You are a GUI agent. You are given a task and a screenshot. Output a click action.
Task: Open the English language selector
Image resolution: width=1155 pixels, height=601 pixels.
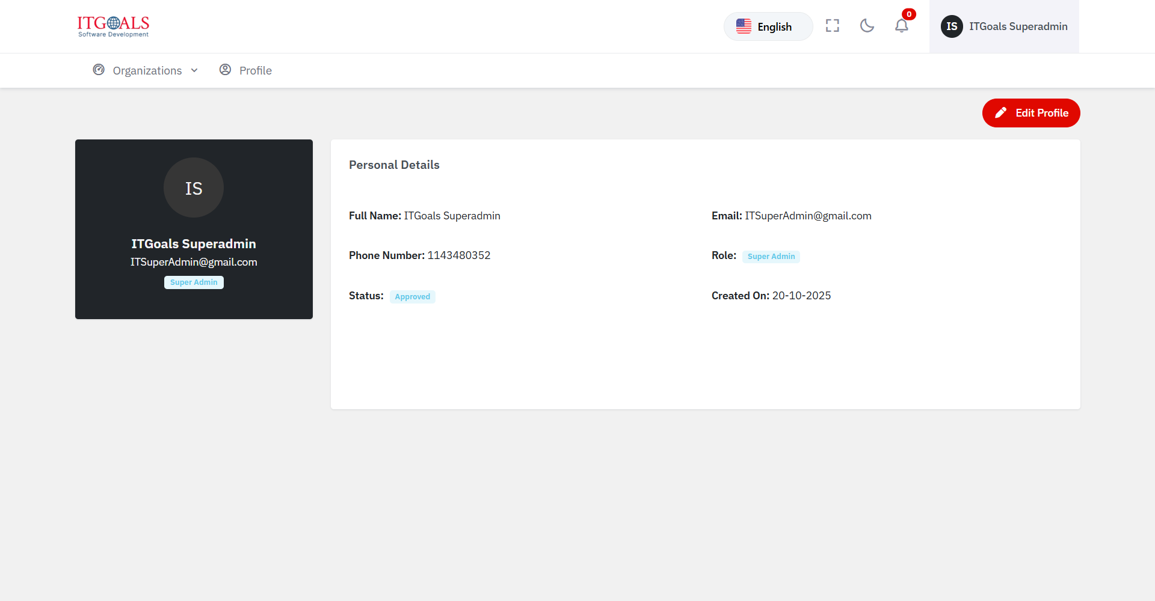pyautogui.click(x=768, y=26)
